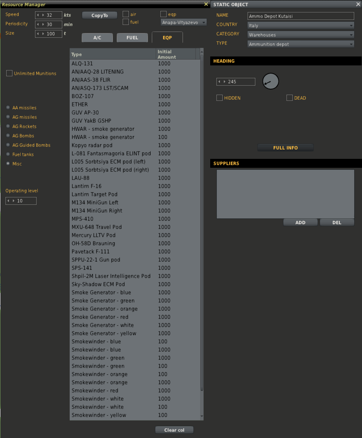Click the Type column header
The width and height of the screenshot is (362, 438).
[x=113, y=54]
